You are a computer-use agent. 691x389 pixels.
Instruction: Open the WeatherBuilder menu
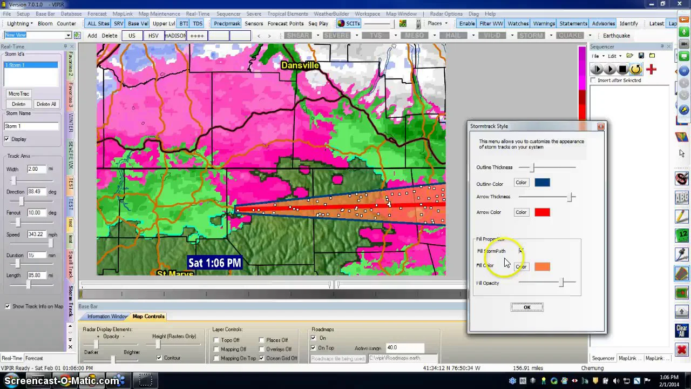tap(331, 14)
